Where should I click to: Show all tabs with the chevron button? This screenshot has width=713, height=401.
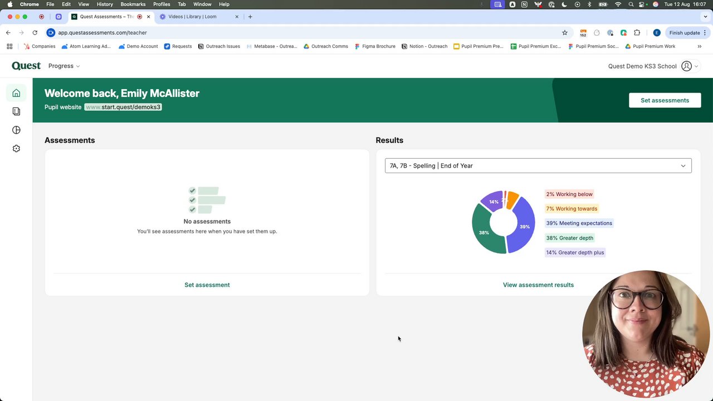tap(704, 17)
